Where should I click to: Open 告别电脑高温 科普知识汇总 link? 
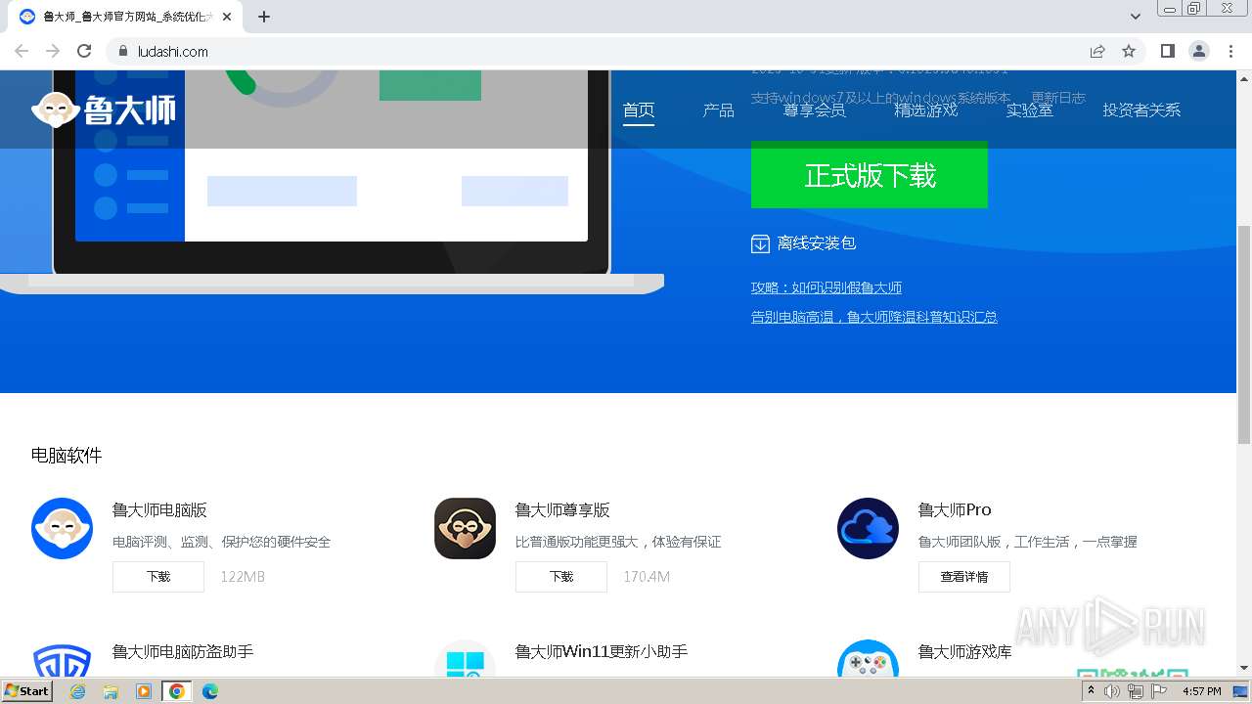874,317
